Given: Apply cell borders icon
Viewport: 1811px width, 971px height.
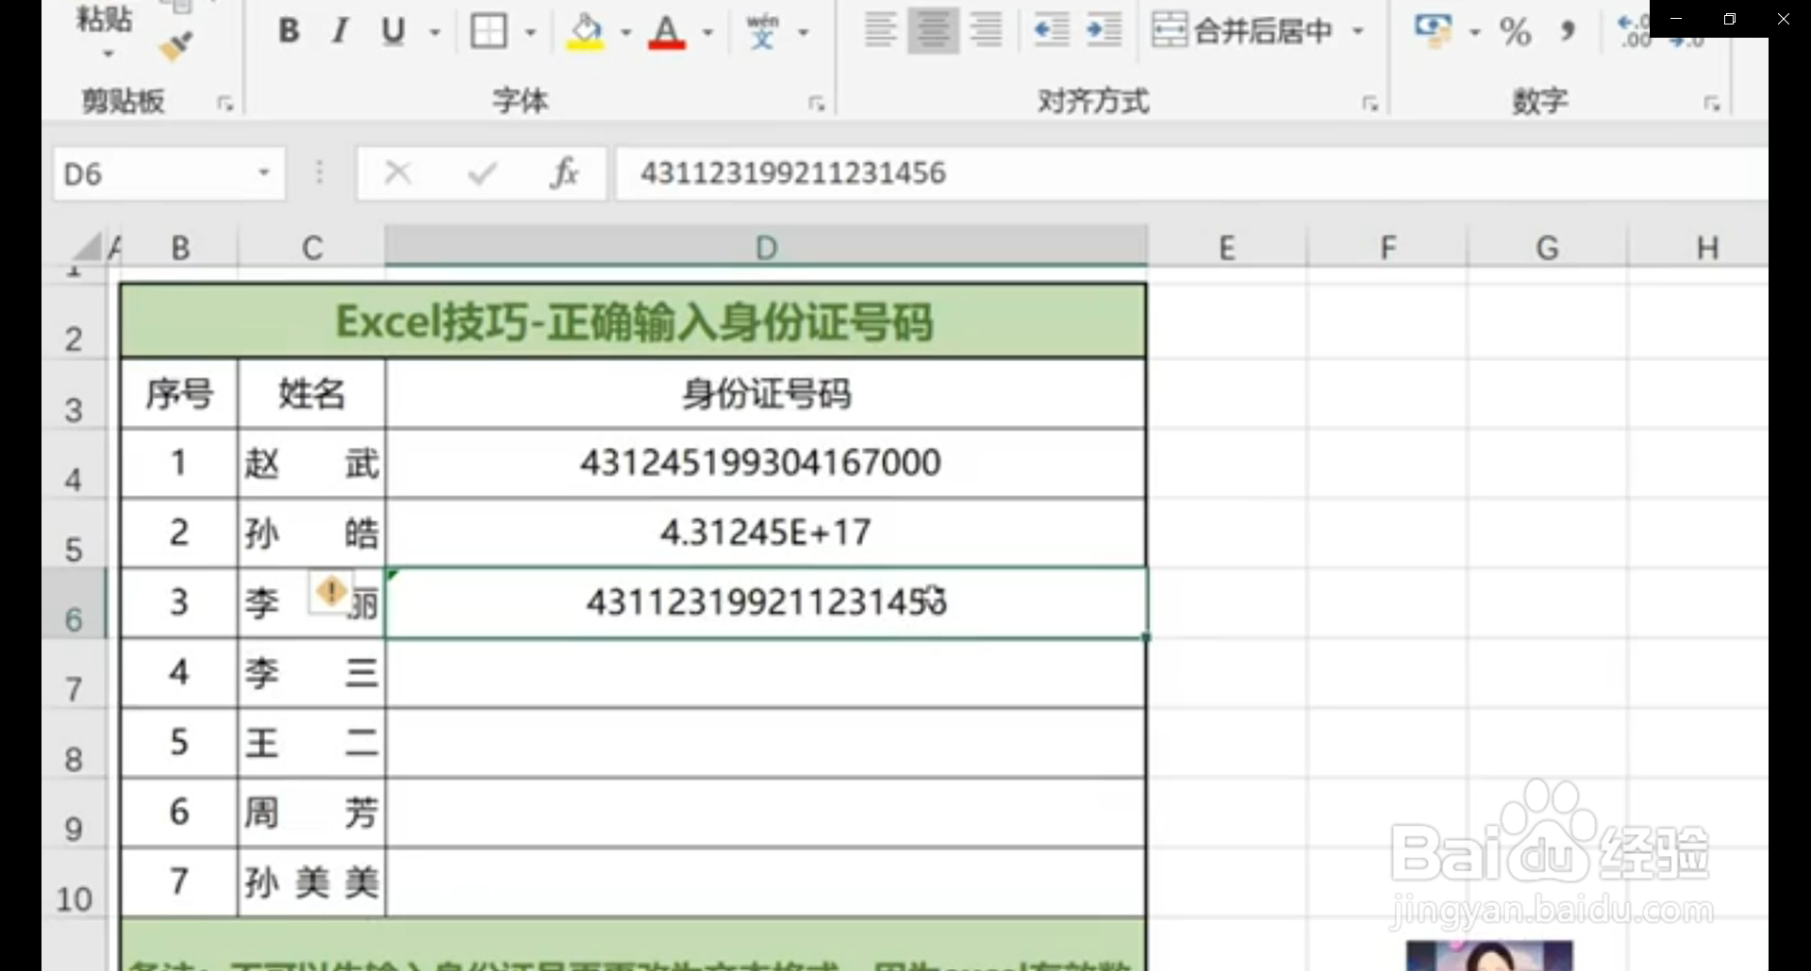Looking at the screenshot, I should 489,31.
